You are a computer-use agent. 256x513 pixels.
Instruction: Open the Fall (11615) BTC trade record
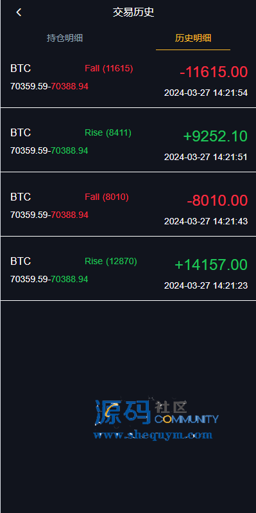[x=128, y=80]
